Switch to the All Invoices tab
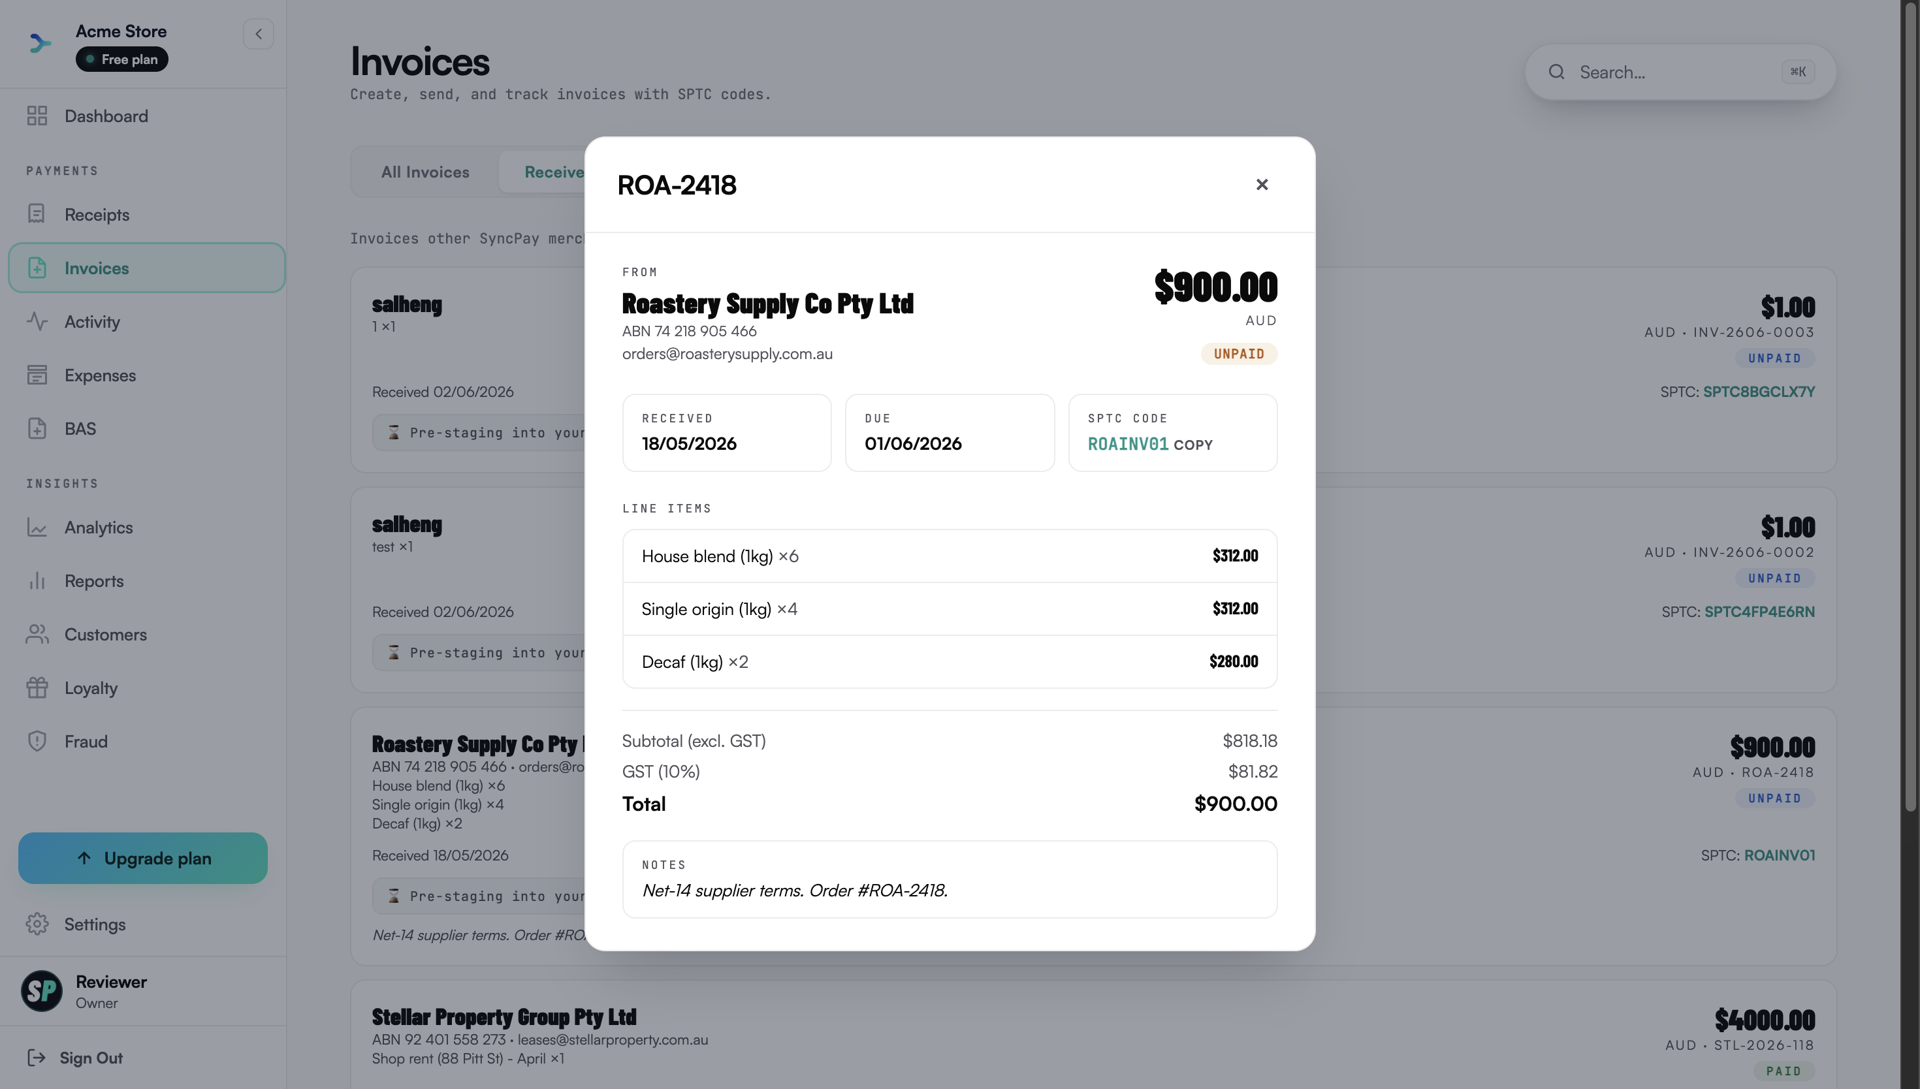The height and width of the screenshot is (1089, 1920). click(x=425, y=172)
